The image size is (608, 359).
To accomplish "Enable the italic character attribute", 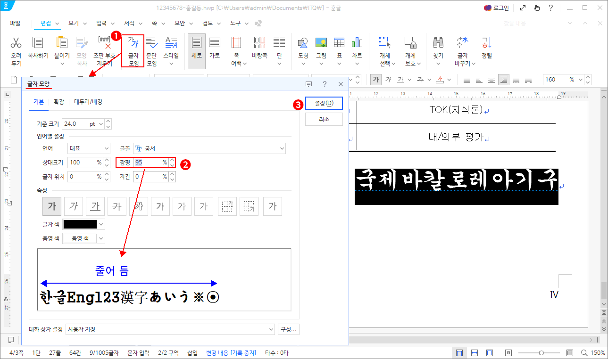I will [73, 206].
